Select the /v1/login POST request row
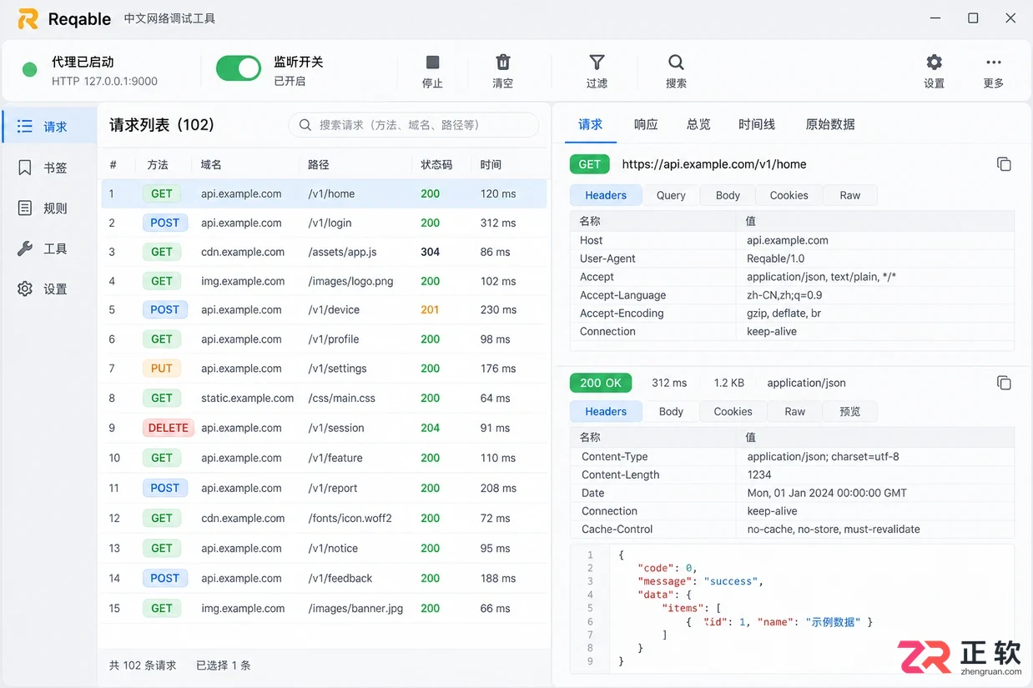Screen dimensions: 1033x688 click(x=324, y=223)
